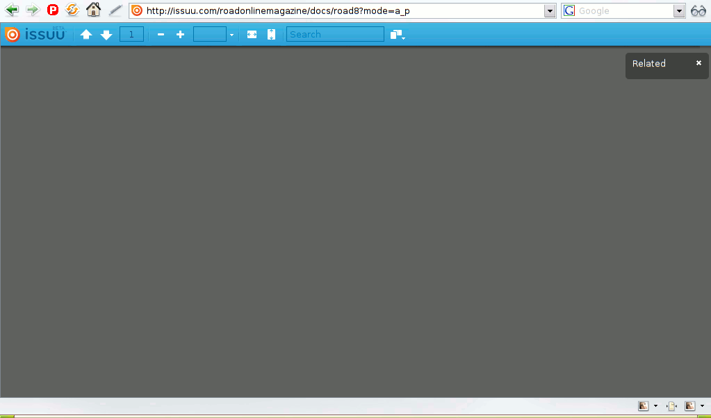The width and height of the screenshot is (711, 418).
Task: Close the Related panel
Action: [x=698, y=63]
